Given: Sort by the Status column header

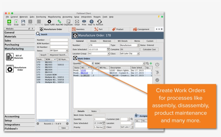Looking at the screenshot, I should (77, 68).
